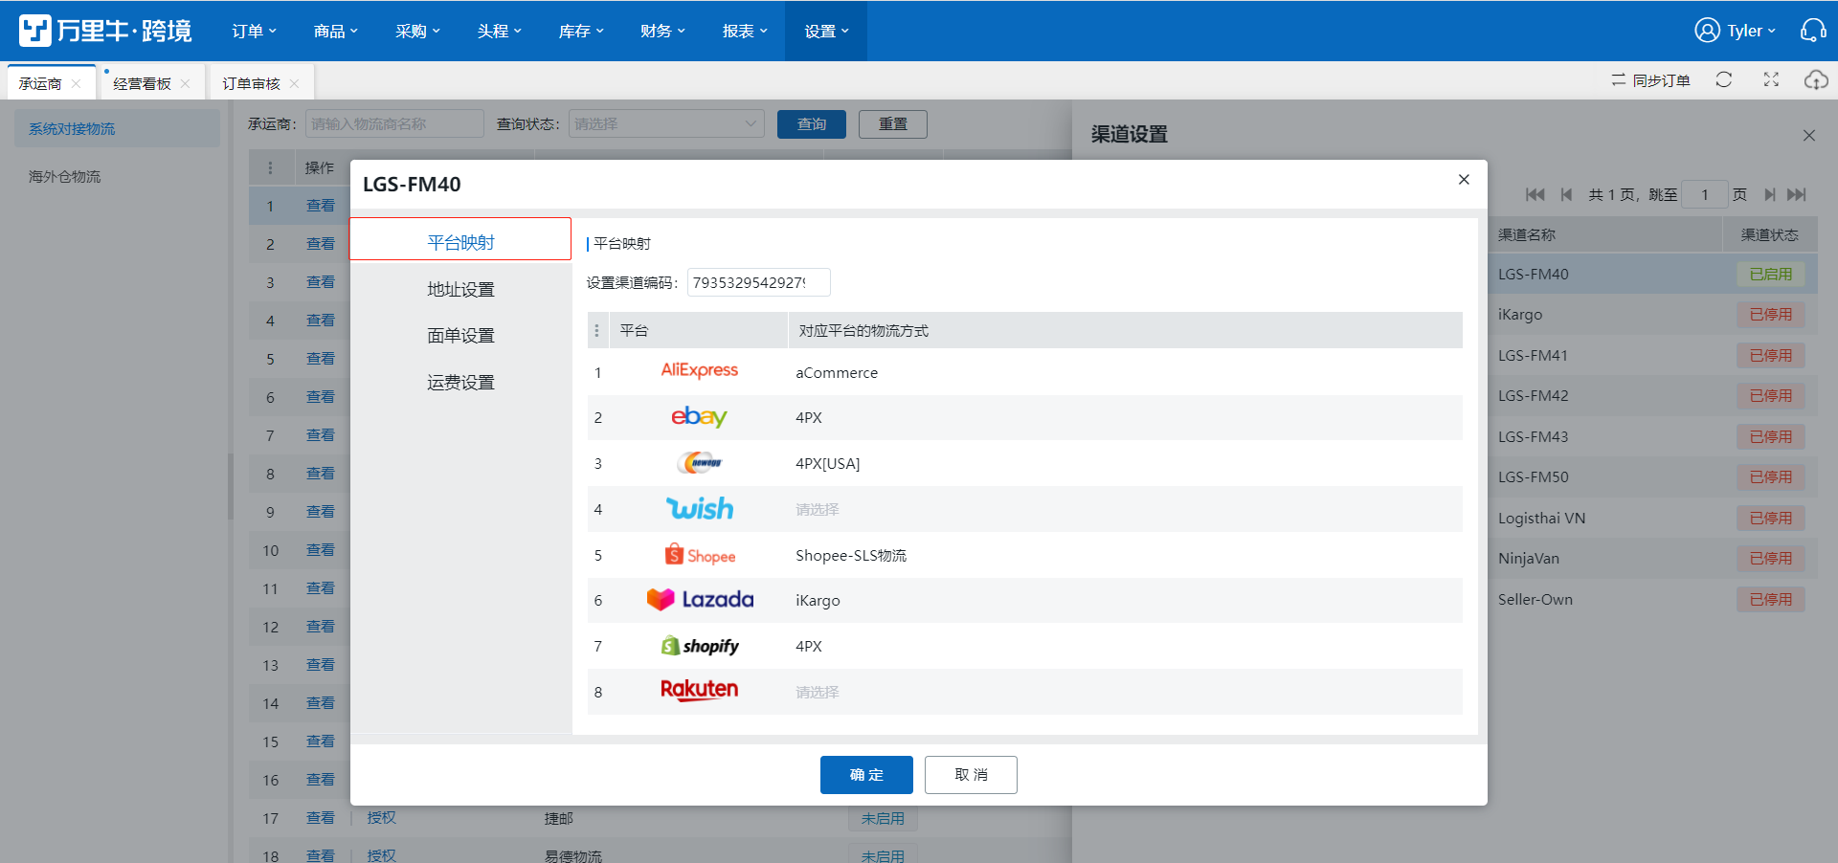
Task: Click the eBay platform logo
Action: (699, 417)
